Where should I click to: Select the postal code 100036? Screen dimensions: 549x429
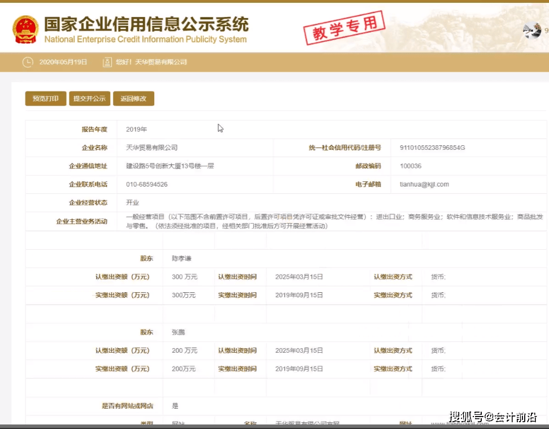point(411,166)
